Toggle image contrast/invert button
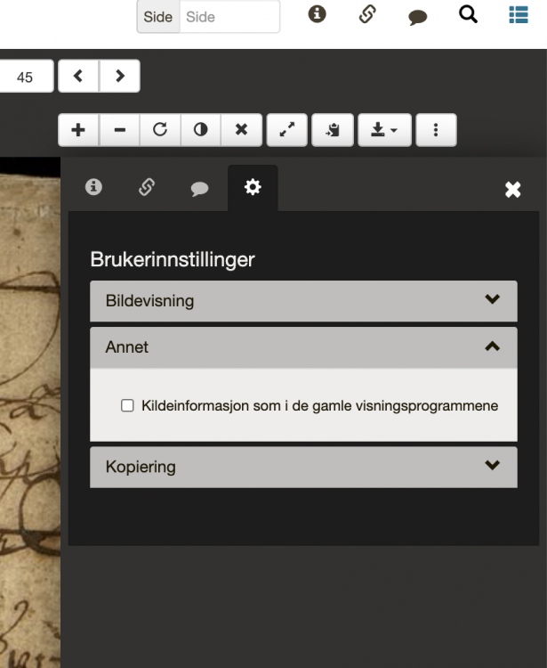The height and width of the screenshot is (668, 547). tap(200, 130)
